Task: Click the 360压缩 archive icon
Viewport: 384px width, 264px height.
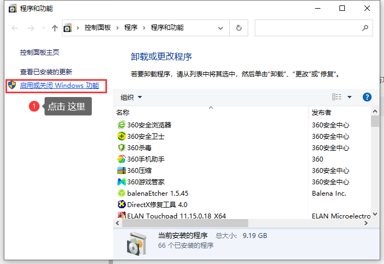Action: (122, 170)
